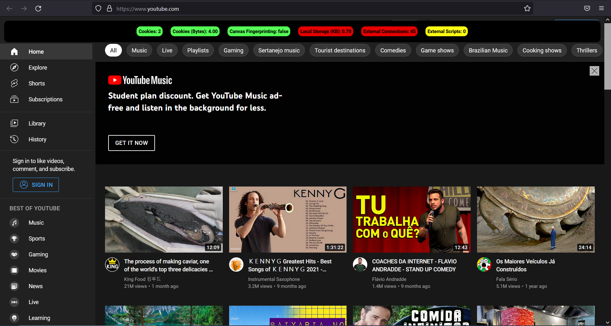This screenshot has height=326, width=611.
Task: Select the Playlists filter chip
Action: pyautogui.click(x=198, y=50)
